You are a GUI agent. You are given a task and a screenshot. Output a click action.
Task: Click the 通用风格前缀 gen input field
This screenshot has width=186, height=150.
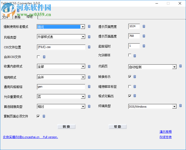point(61,87)
